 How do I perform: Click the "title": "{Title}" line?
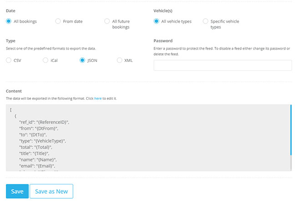34,153
